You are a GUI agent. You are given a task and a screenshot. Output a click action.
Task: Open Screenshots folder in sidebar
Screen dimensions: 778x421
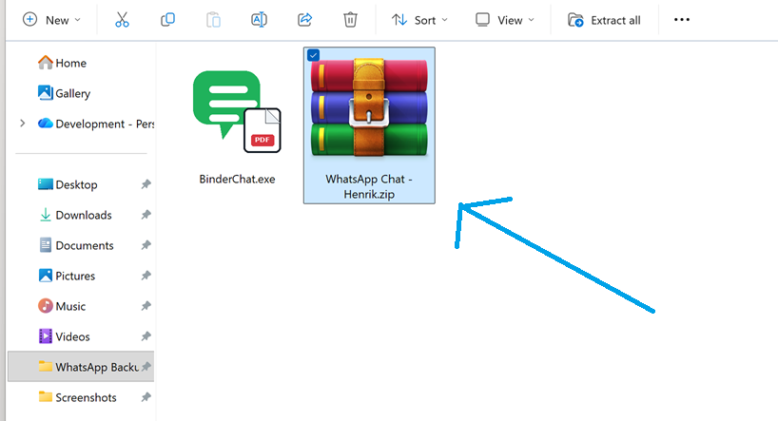click(77, 397)
